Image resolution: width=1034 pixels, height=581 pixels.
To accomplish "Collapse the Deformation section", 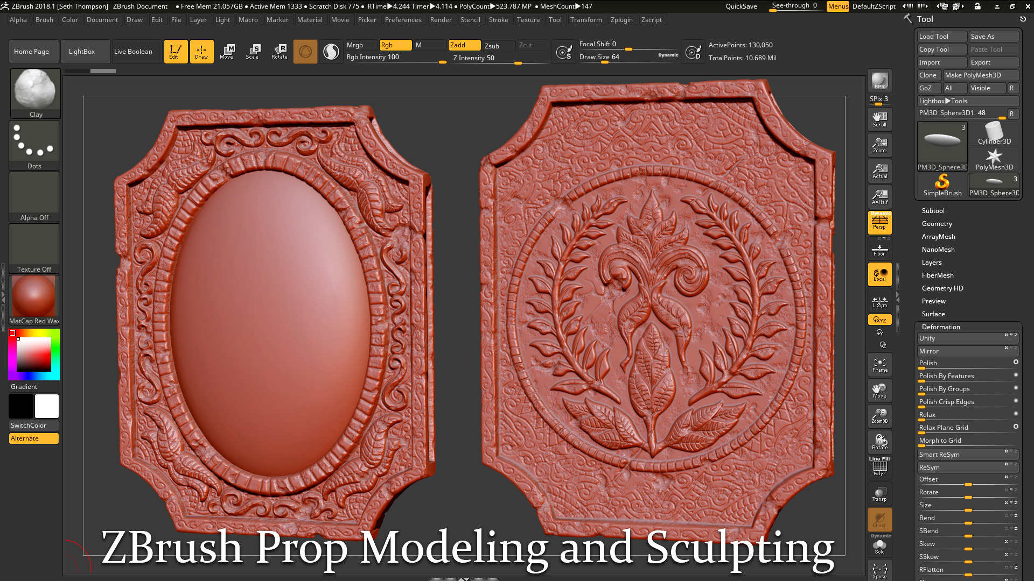I will click(940, 327).
